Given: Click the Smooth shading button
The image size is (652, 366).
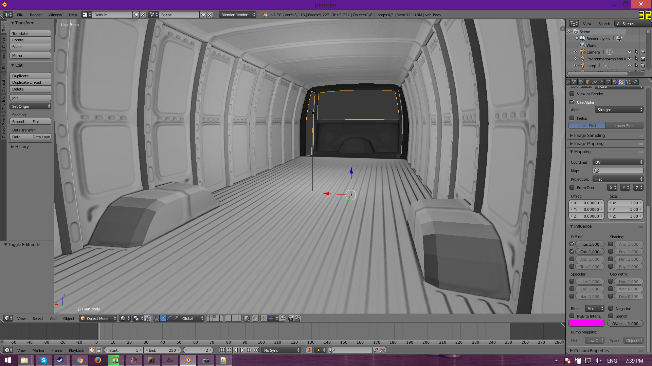Looking at the screenshot, I should (19, 122).
